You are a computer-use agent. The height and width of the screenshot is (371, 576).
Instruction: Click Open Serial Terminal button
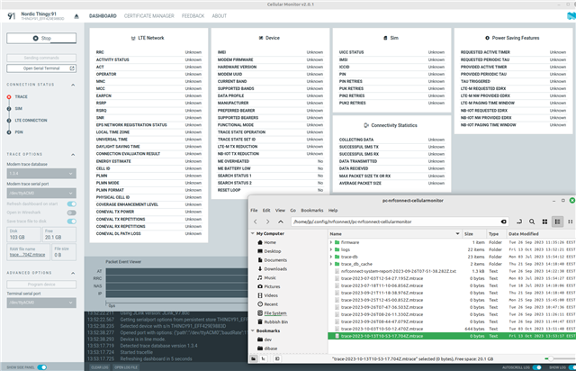click(41, 68)
